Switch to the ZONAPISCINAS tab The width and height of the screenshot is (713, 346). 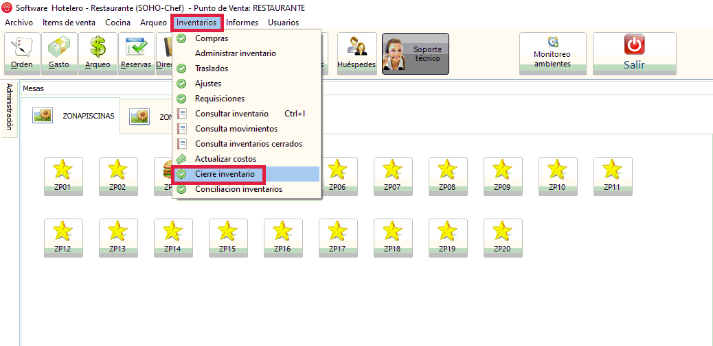76,116
